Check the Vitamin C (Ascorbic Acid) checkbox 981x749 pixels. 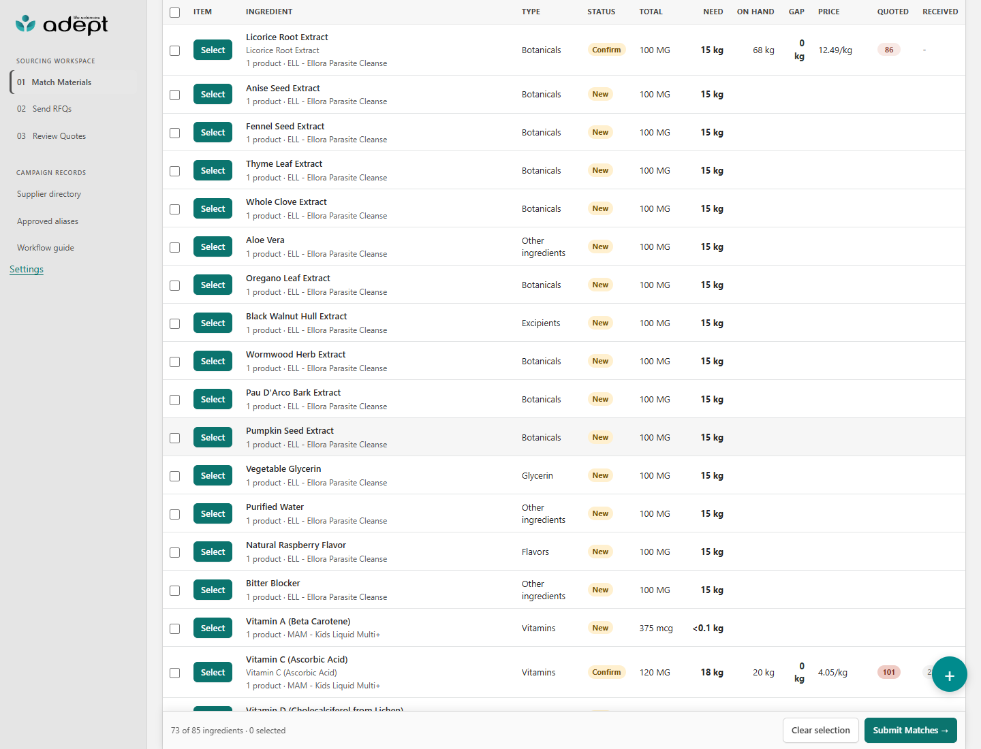coord(175,673)
